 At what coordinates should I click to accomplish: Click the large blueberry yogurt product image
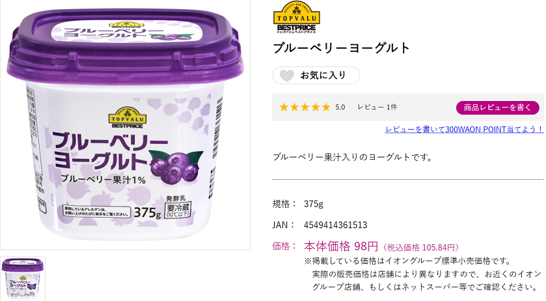click(x=125, y=124)
